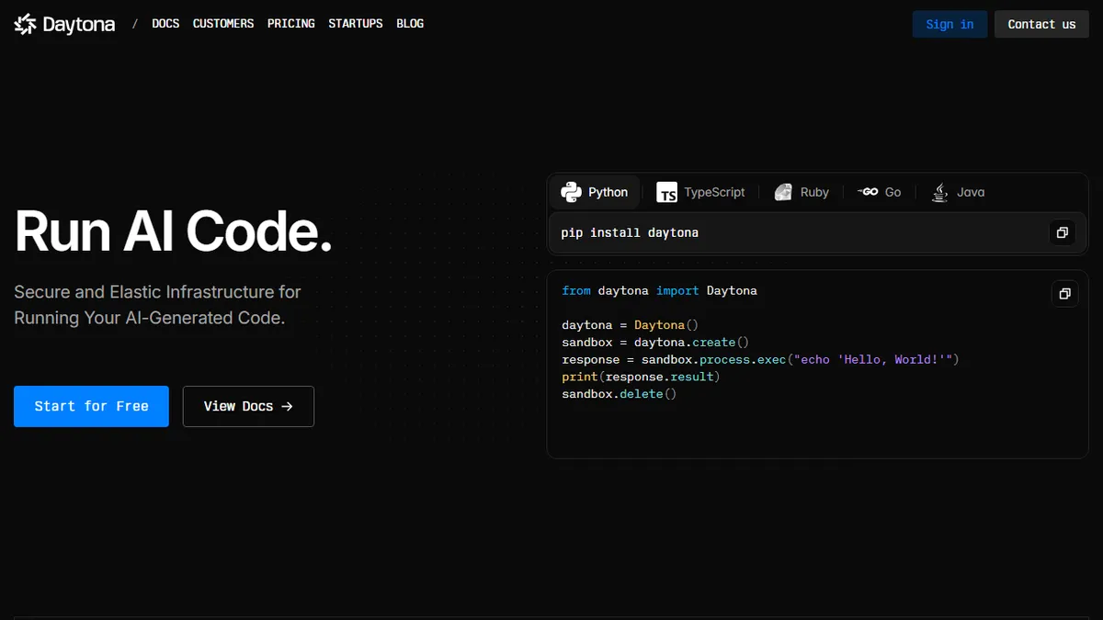Click Start for Free button
Screen dimensions: 1103x620
(x=91, y=406)
